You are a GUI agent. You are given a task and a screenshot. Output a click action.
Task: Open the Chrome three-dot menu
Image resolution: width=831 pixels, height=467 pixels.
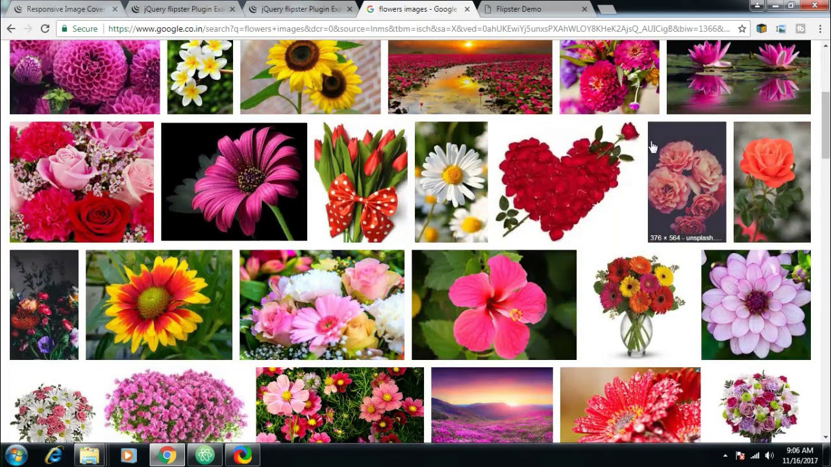click(x=819, y=29)
